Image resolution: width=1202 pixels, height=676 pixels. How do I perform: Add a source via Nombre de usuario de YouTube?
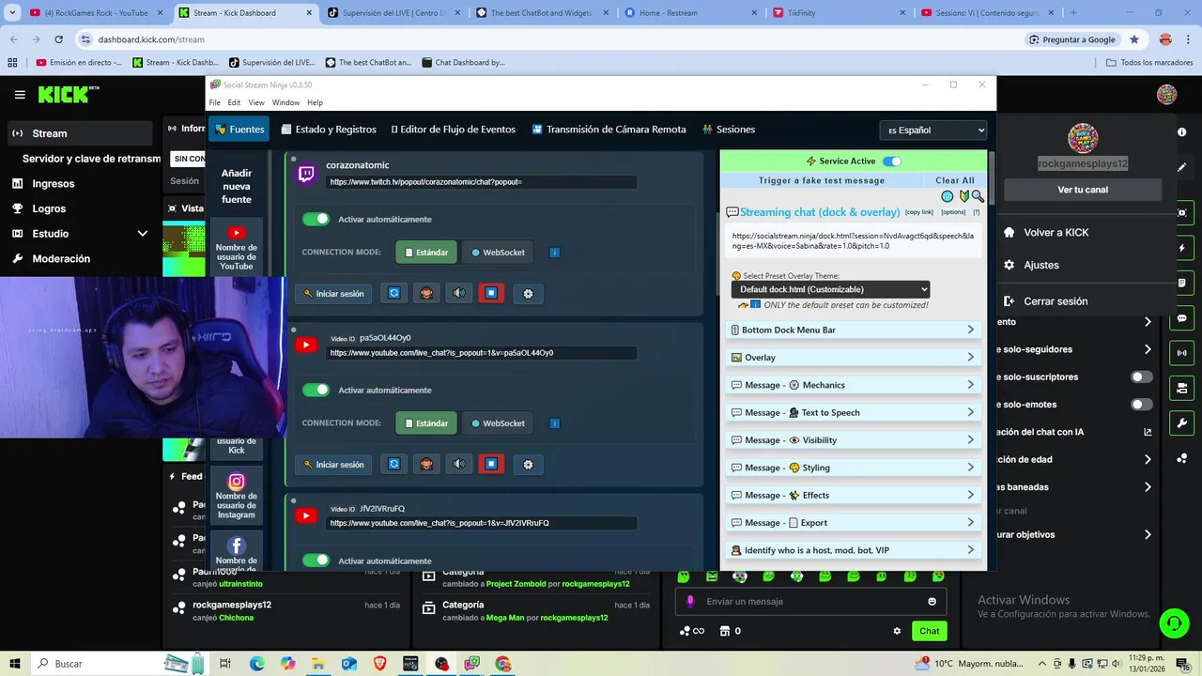(237, 247)
